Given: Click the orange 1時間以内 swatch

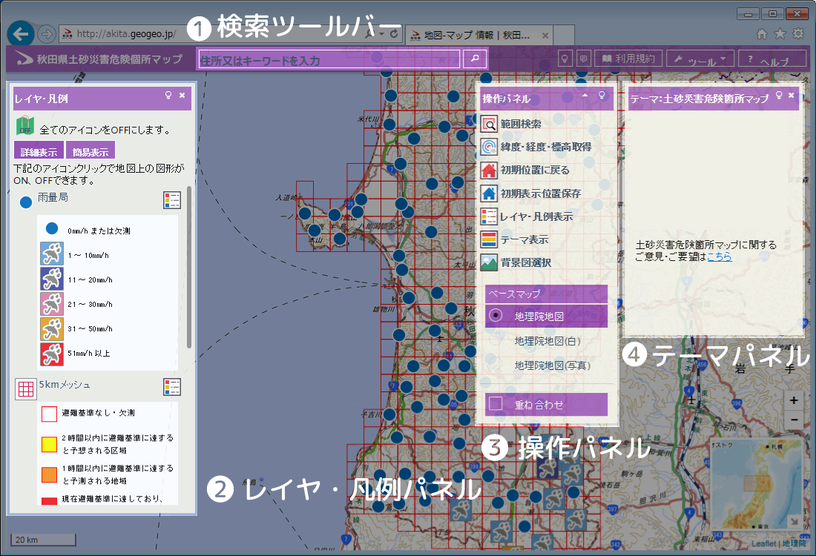Looking at the screenshot, I should pyautogui.click(x=50, y=475).
